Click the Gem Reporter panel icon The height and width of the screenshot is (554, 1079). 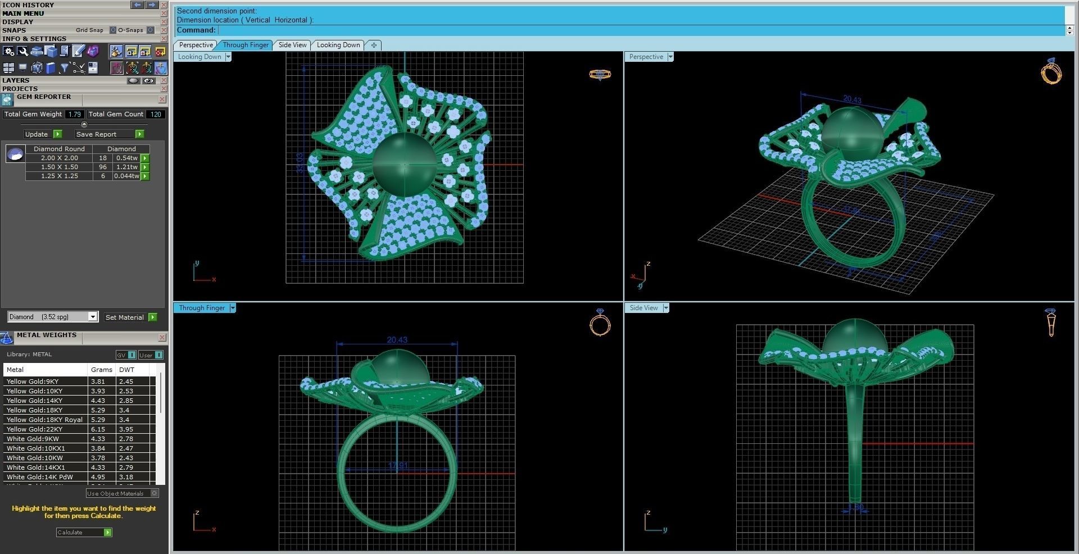[7, 100]
